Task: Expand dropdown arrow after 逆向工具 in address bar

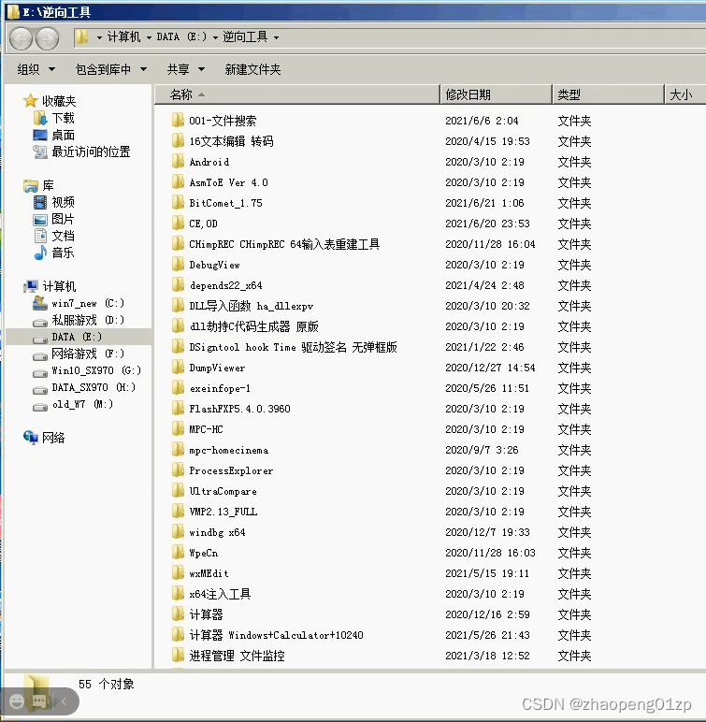Action: click(276, 37)
